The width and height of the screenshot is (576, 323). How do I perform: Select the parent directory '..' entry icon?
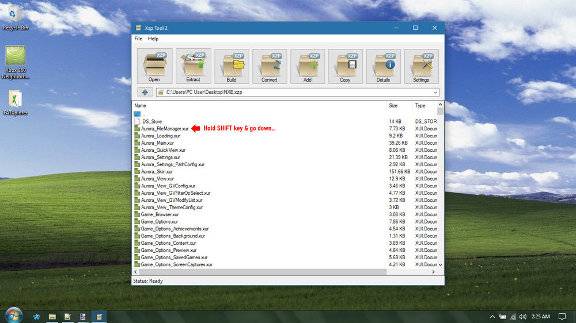click(137, 114)
